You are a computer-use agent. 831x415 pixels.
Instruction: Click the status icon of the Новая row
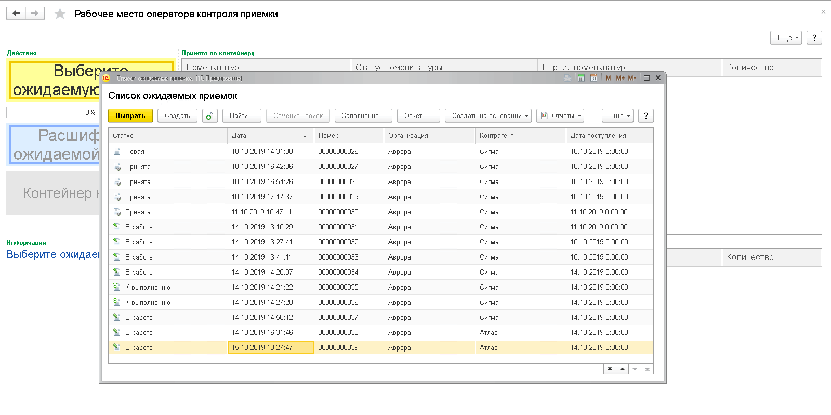117,151
